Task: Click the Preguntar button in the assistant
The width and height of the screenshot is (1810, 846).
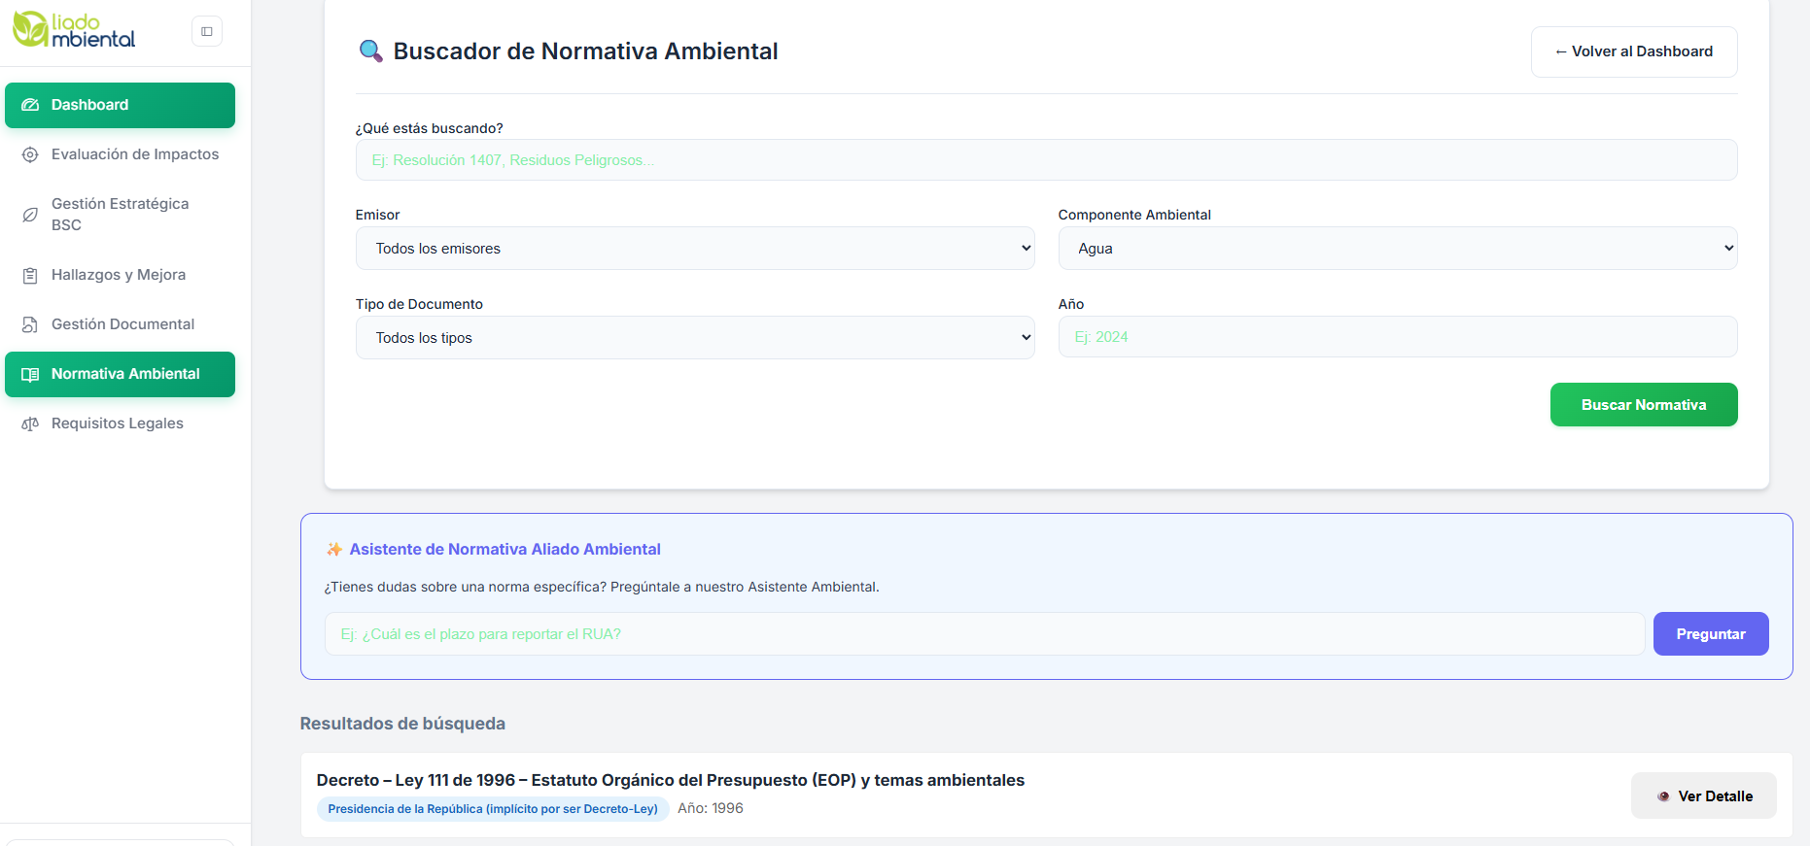Action: coord(1710,634)
